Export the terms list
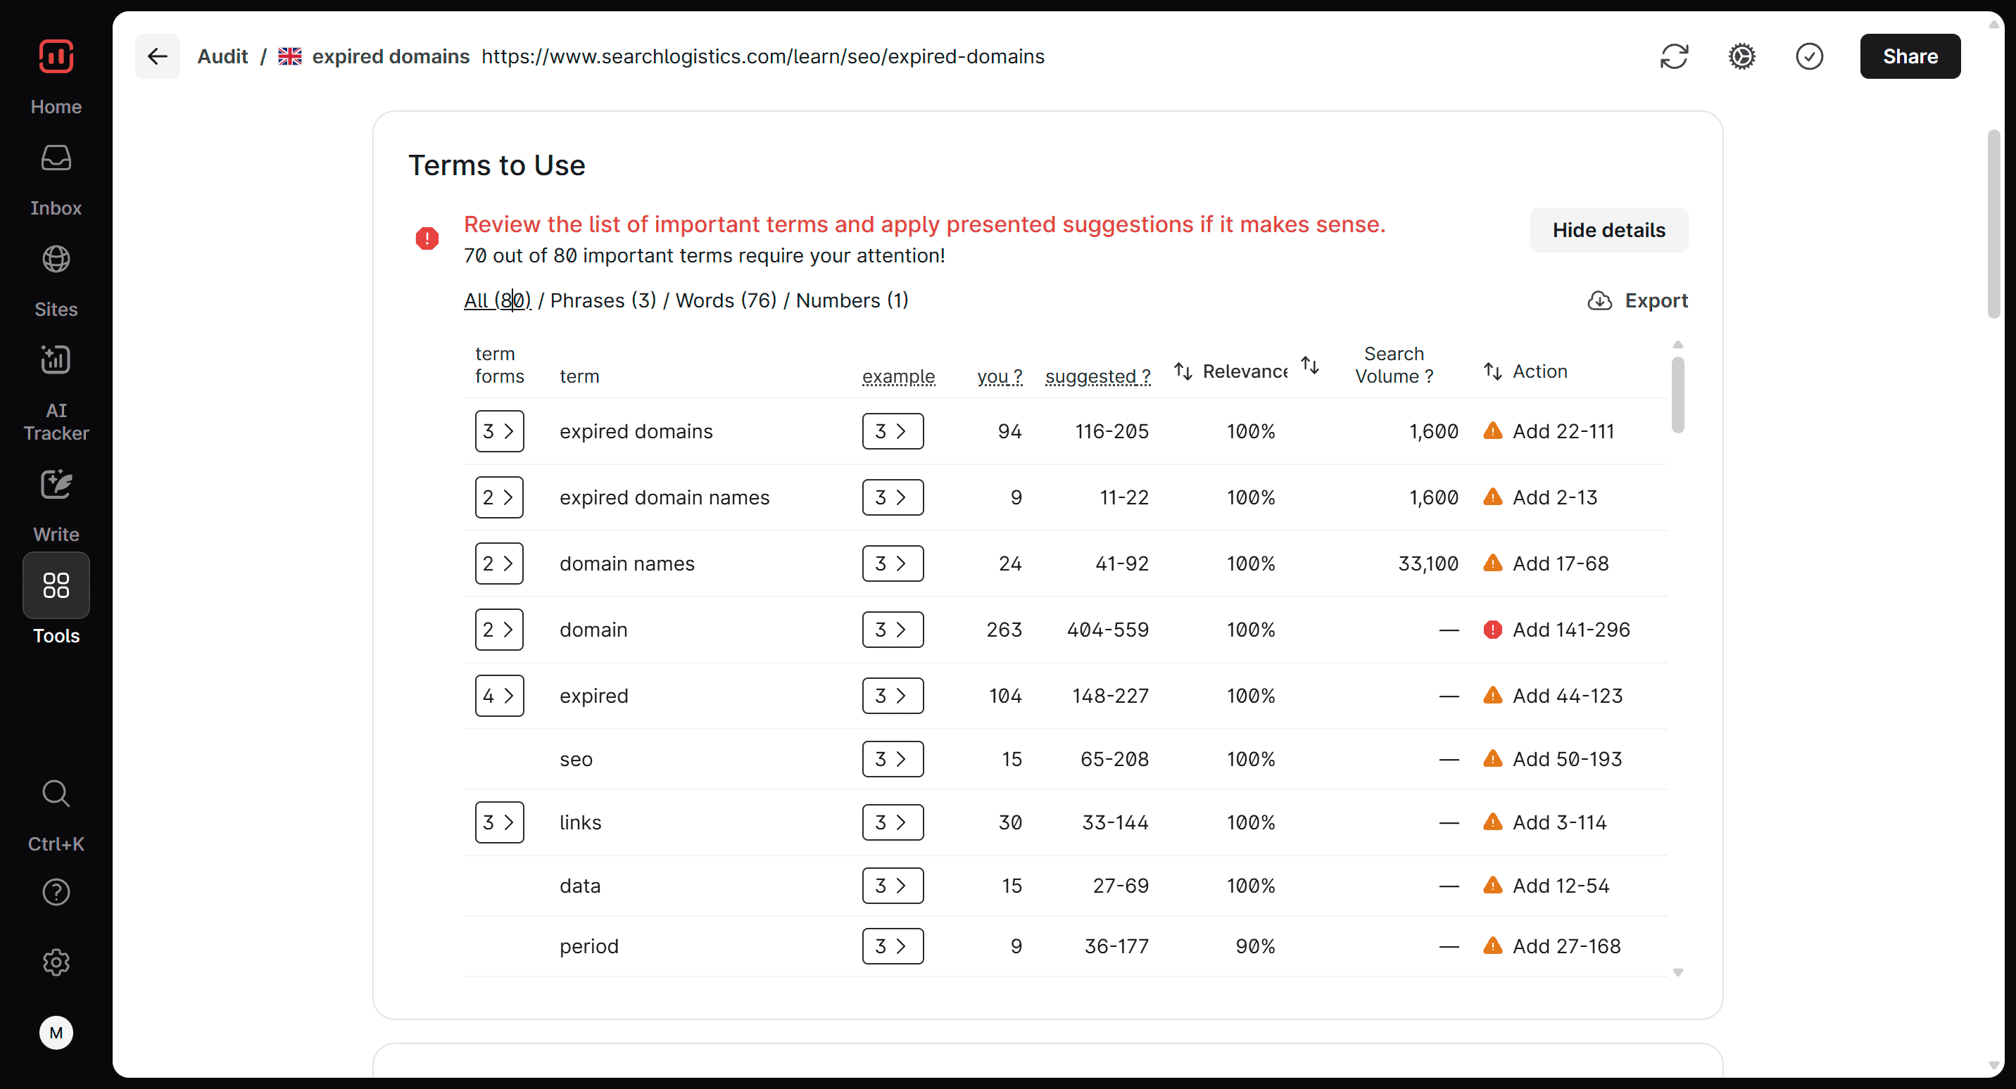The height and width of the screenshot is (1089, 2016). [x=1639, y=300]
